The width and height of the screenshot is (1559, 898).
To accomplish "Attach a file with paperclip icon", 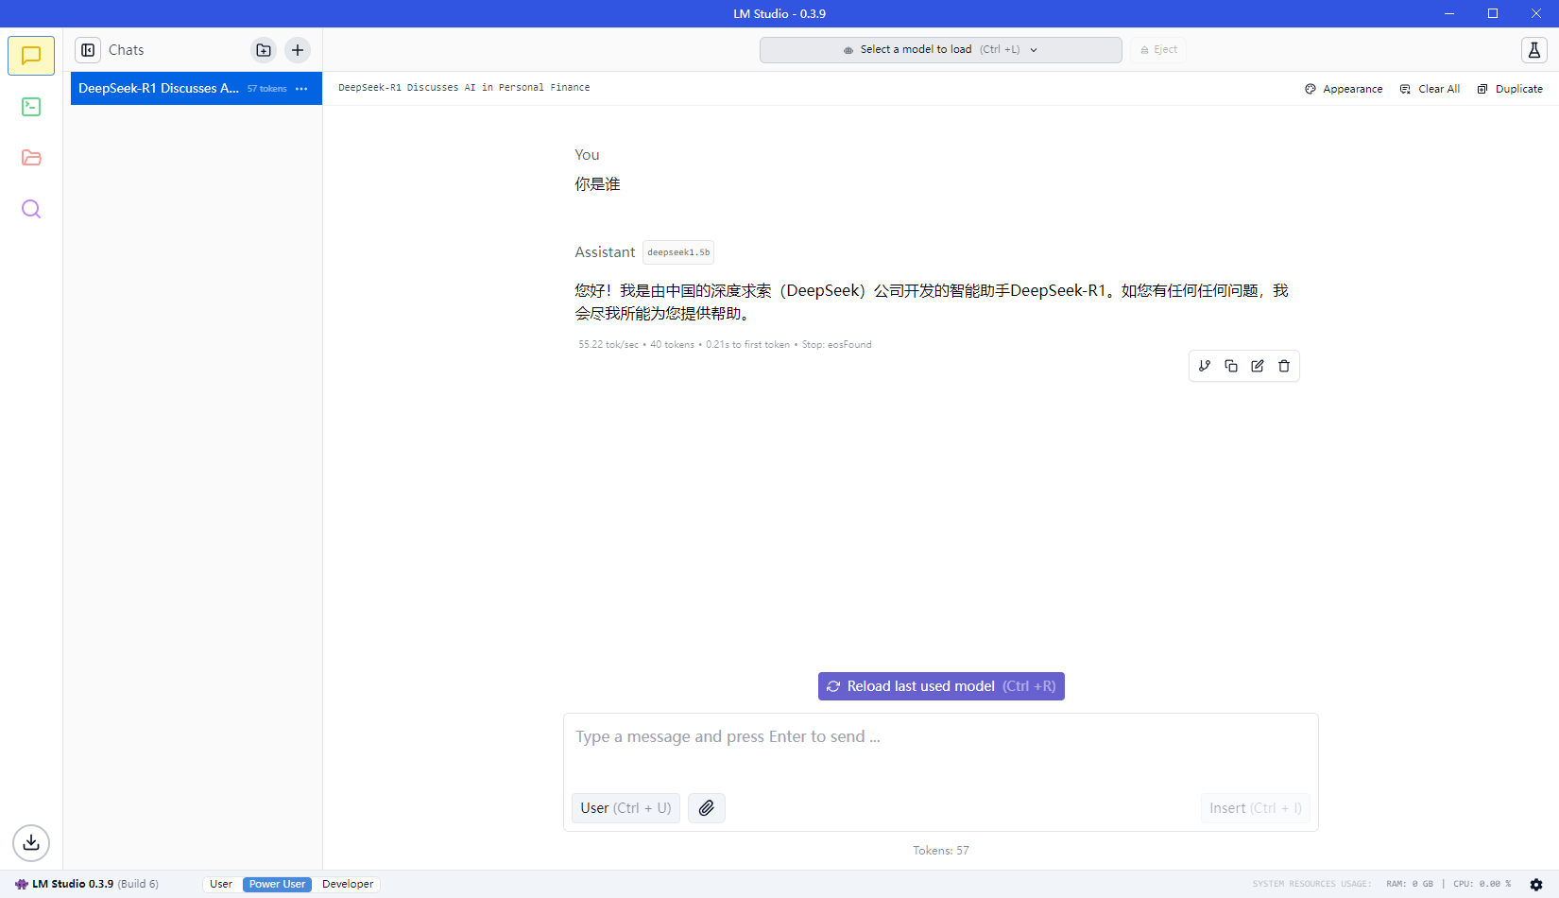I will pos(707,808).
